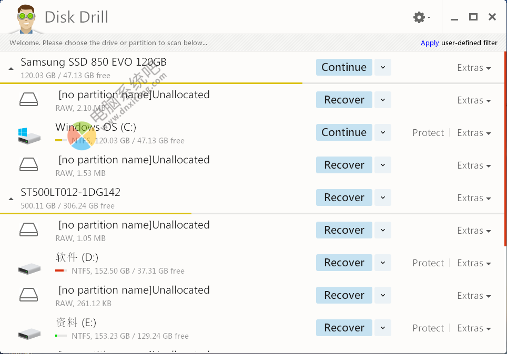Open Extras menu for Samsung SSD 850 EVO

click(474, 68)
